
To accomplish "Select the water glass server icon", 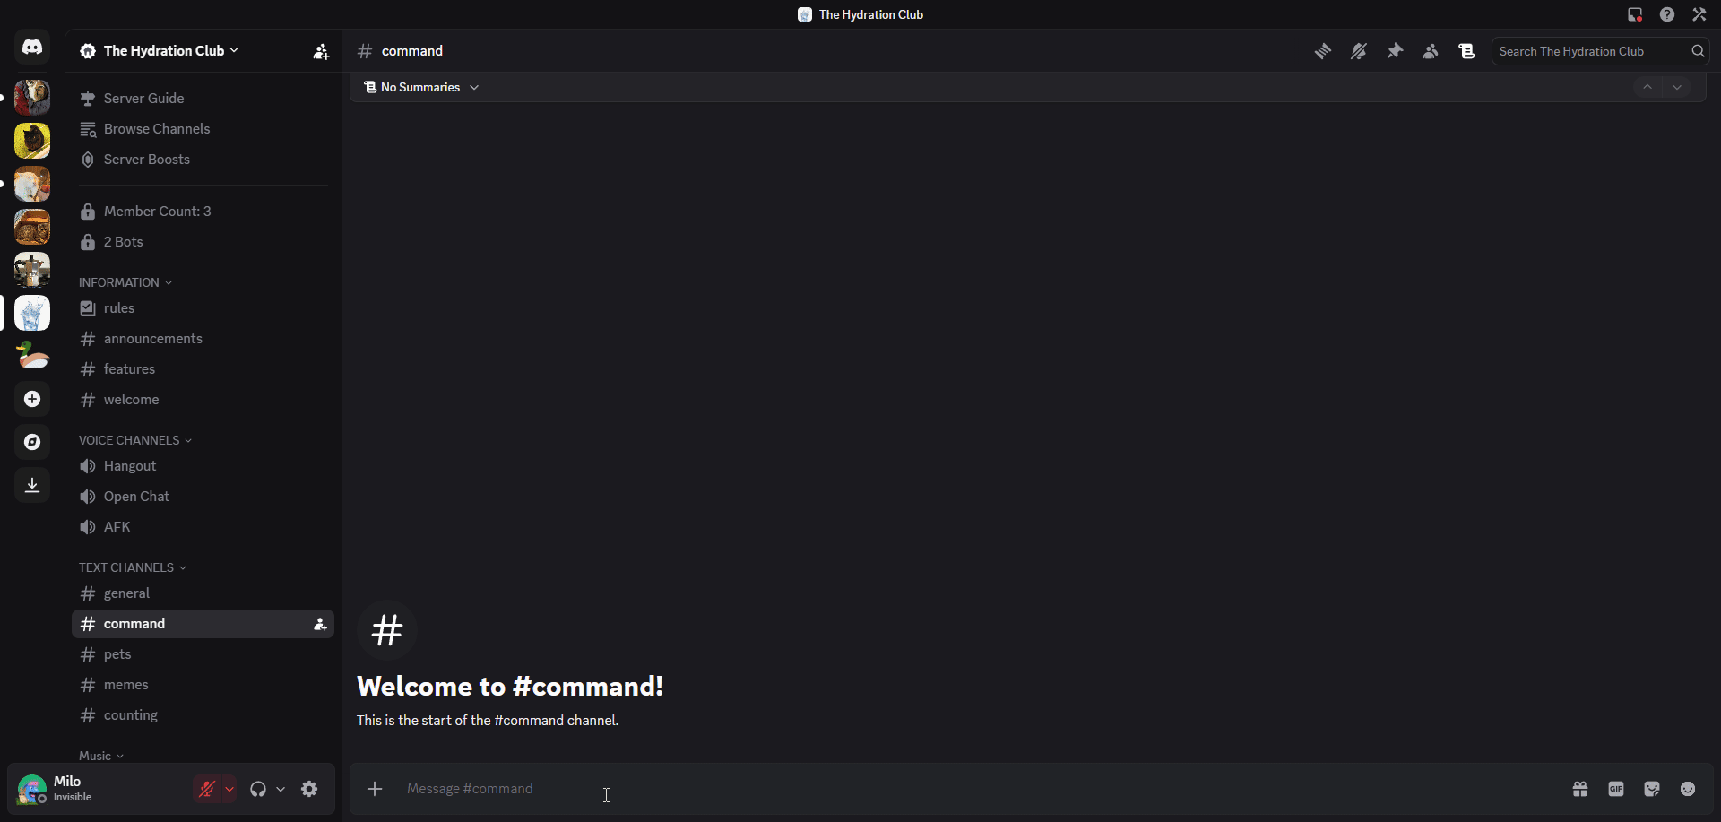I will 32,313.
